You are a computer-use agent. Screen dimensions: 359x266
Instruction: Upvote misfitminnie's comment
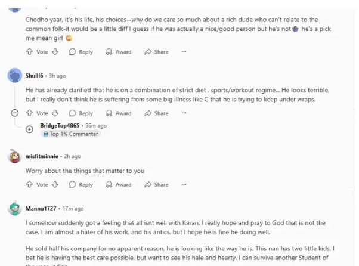tap(29, 184)
